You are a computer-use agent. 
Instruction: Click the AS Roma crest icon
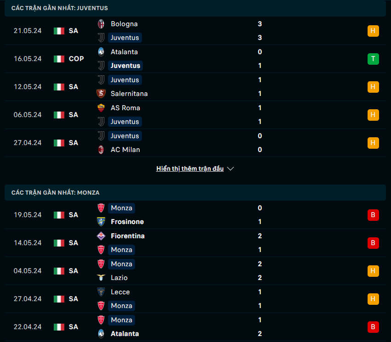(101, 108)
